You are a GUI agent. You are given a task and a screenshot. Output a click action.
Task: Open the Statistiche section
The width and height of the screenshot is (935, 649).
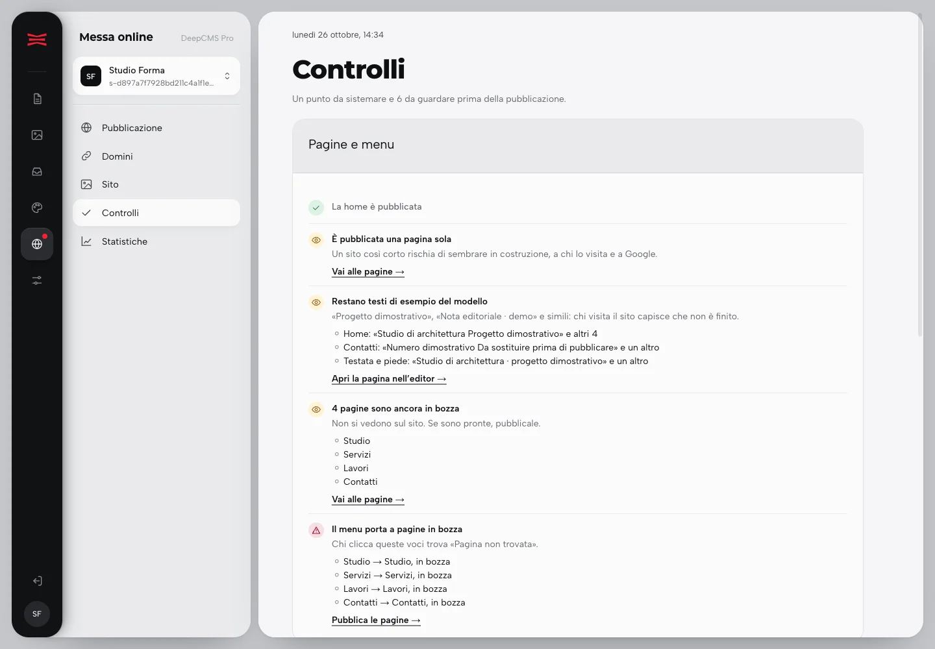coord(156,241)
